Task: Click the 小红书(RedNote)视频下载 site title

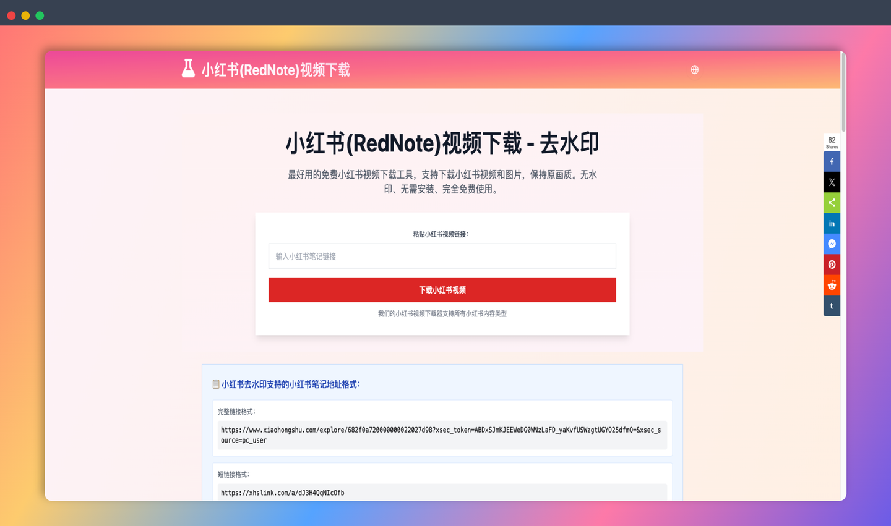Action: point(276,70)
